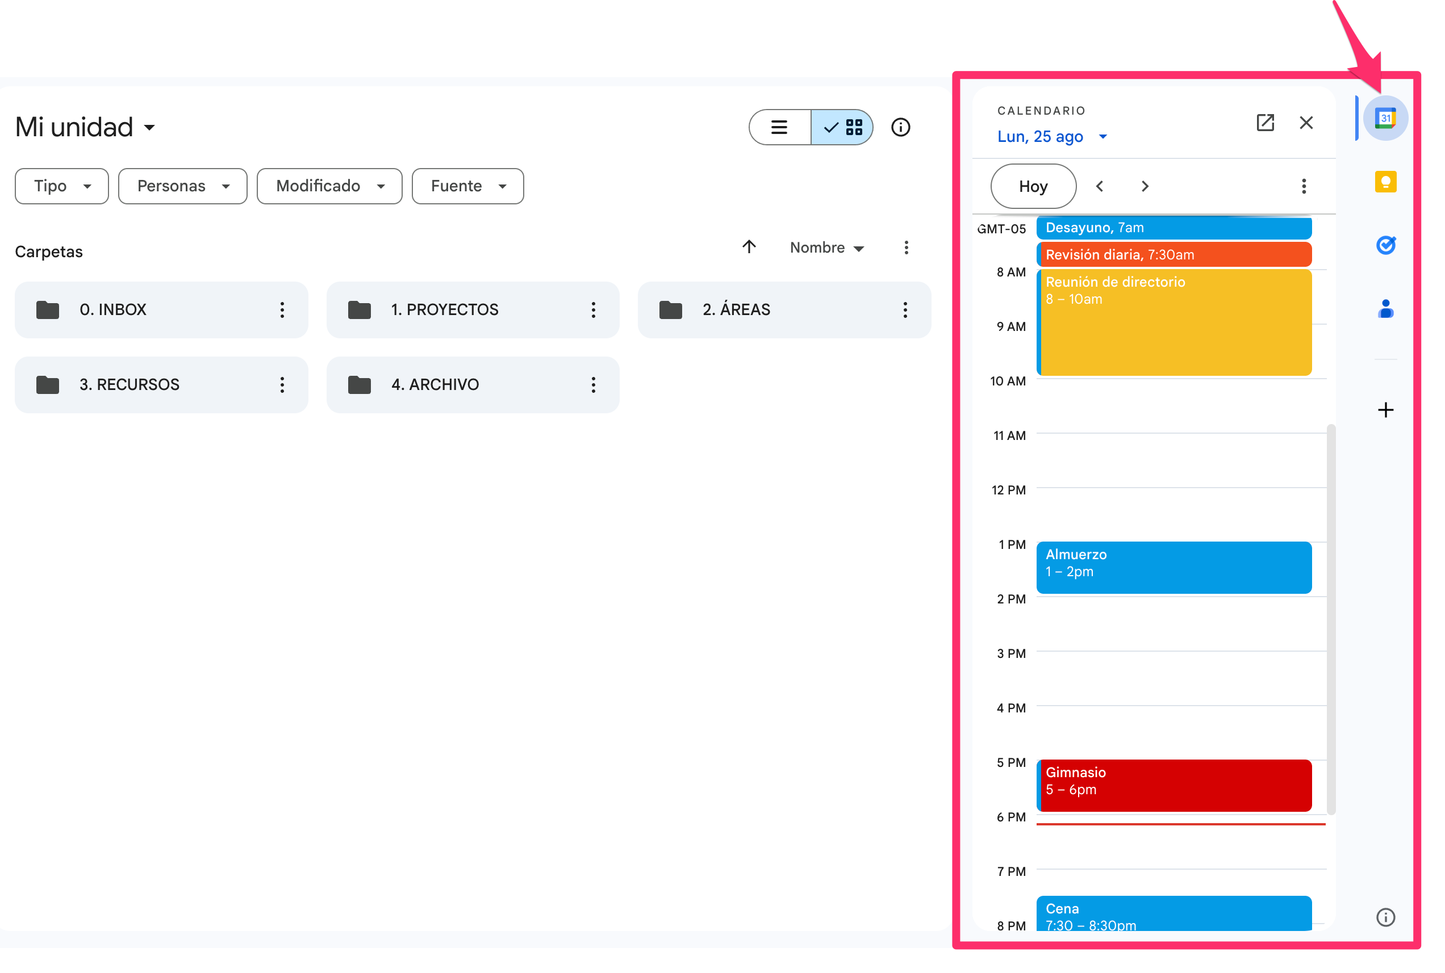Open the Lun, 25 ago date dropdown
Image resolution: width=1445 pixels, height=973 pixels.
[x=1051, y=136]
